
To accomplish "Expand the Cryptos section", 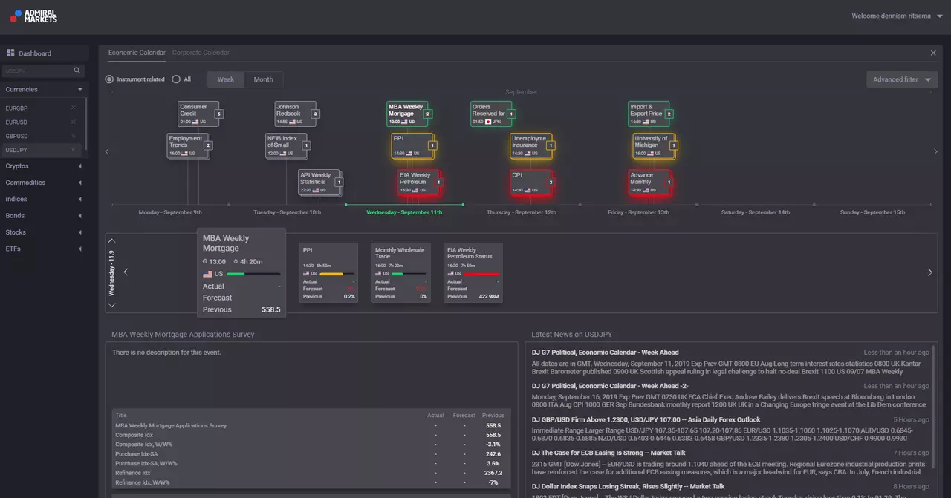I will click(x=45, y=166).
